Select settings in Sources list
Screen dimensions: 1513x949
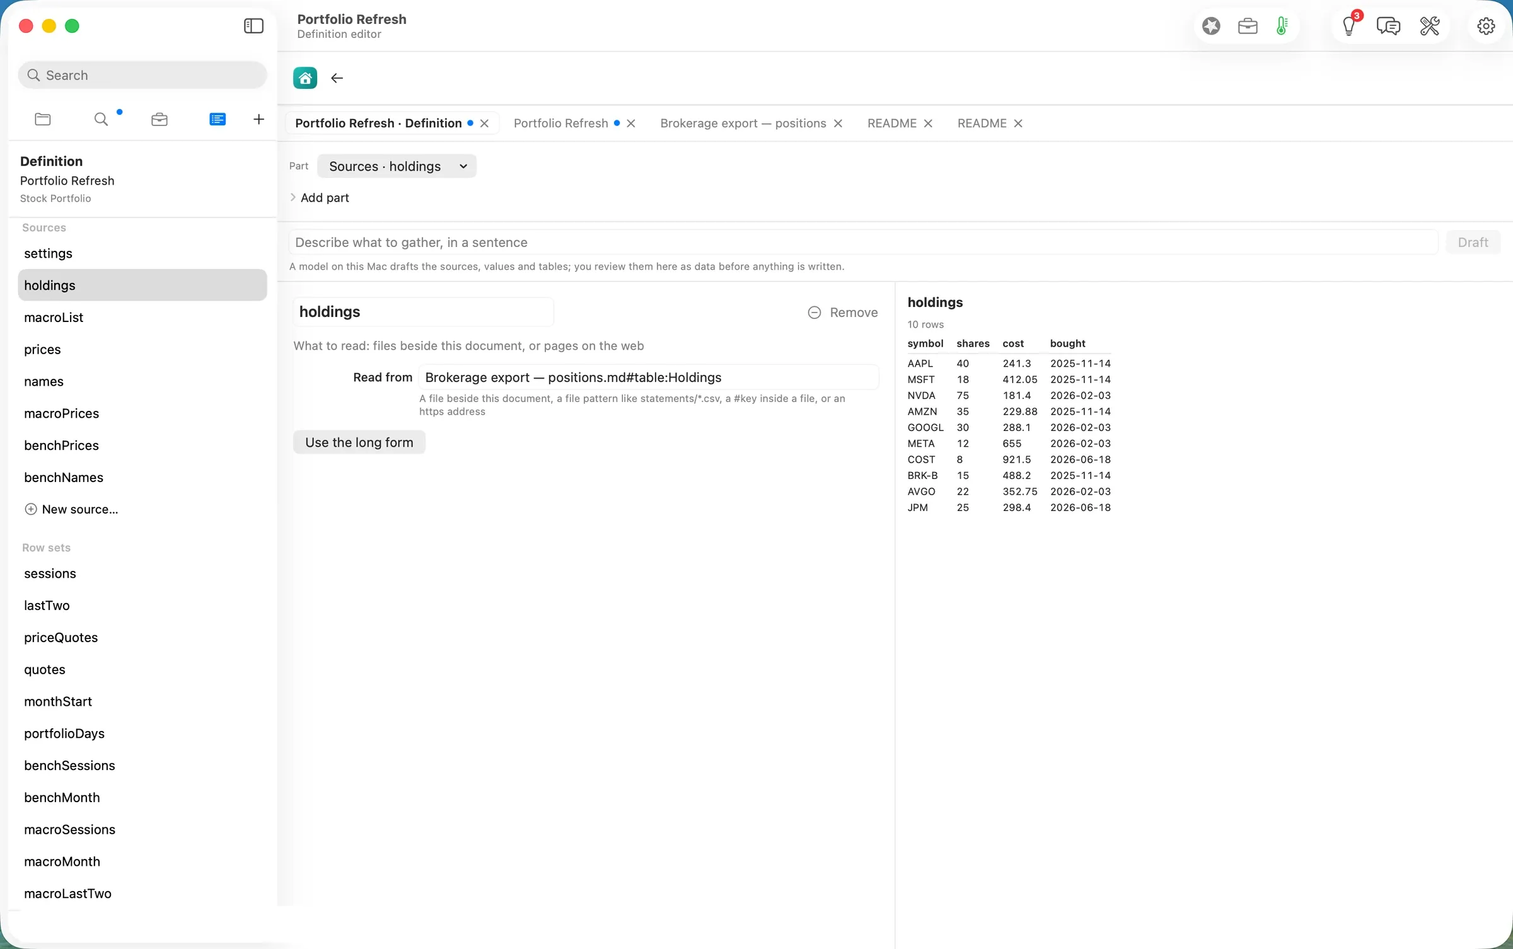142,253
